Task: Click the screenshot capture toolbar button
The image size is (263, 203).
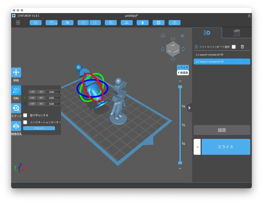Action: [x=67, y=23]
